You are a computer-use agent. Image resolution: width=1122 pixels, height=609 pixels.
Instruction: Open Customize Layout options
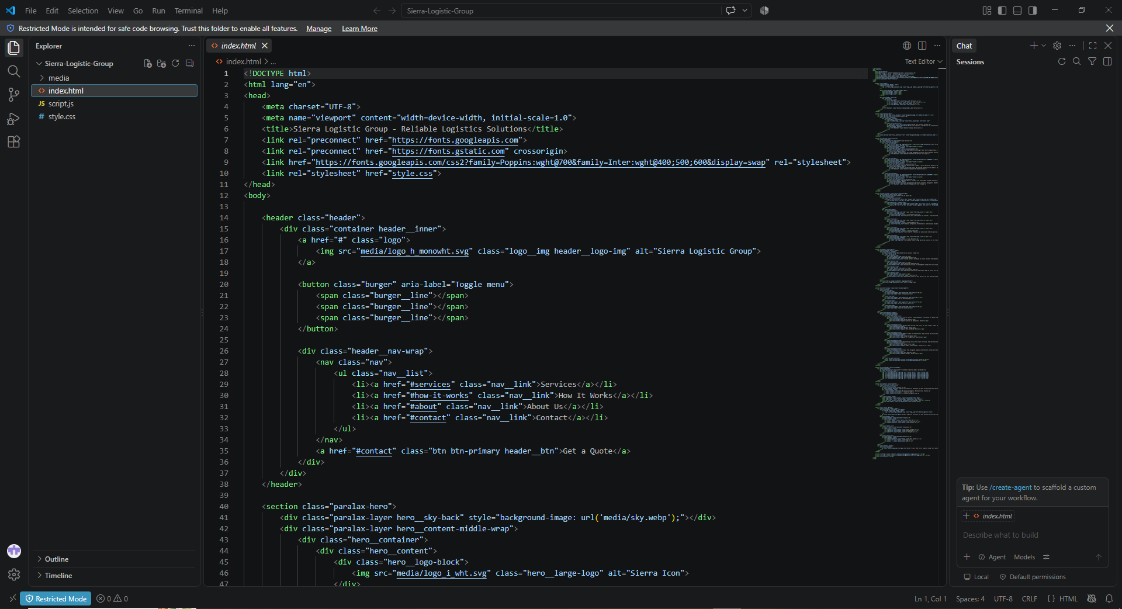tap(987, 11)
